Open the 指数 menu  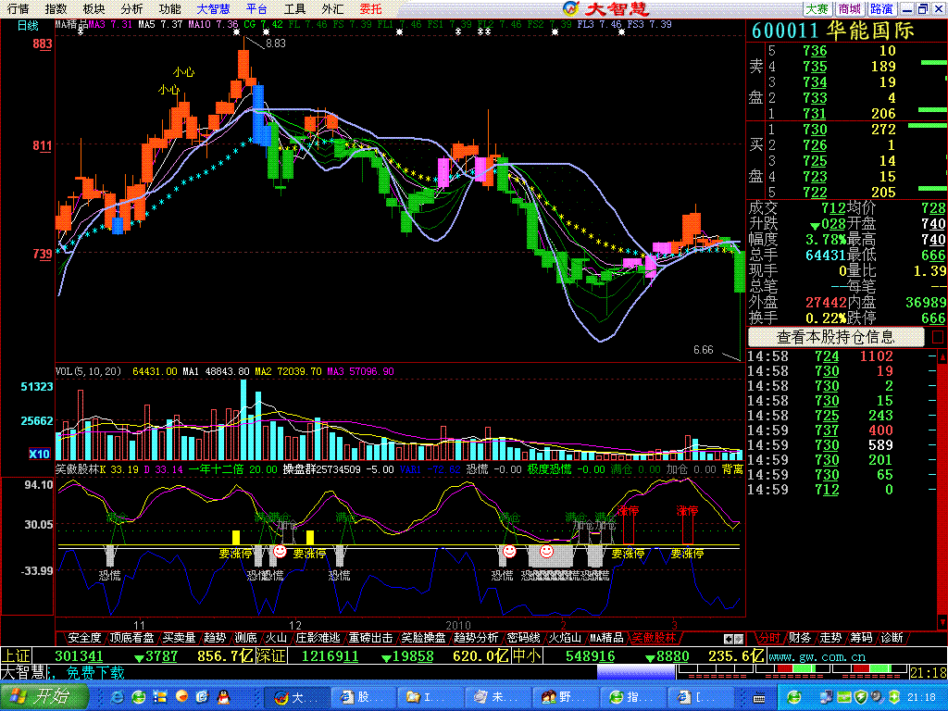(x=56, y=9)
